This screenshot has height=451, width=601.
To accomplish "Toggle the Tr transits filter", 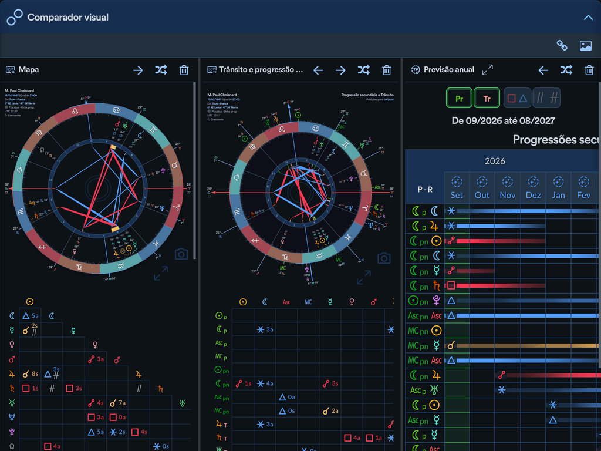I will tap(487, 98).
